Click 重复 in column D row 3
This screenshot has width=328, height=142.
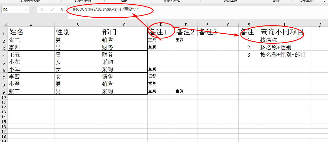[x=161, y=47]
